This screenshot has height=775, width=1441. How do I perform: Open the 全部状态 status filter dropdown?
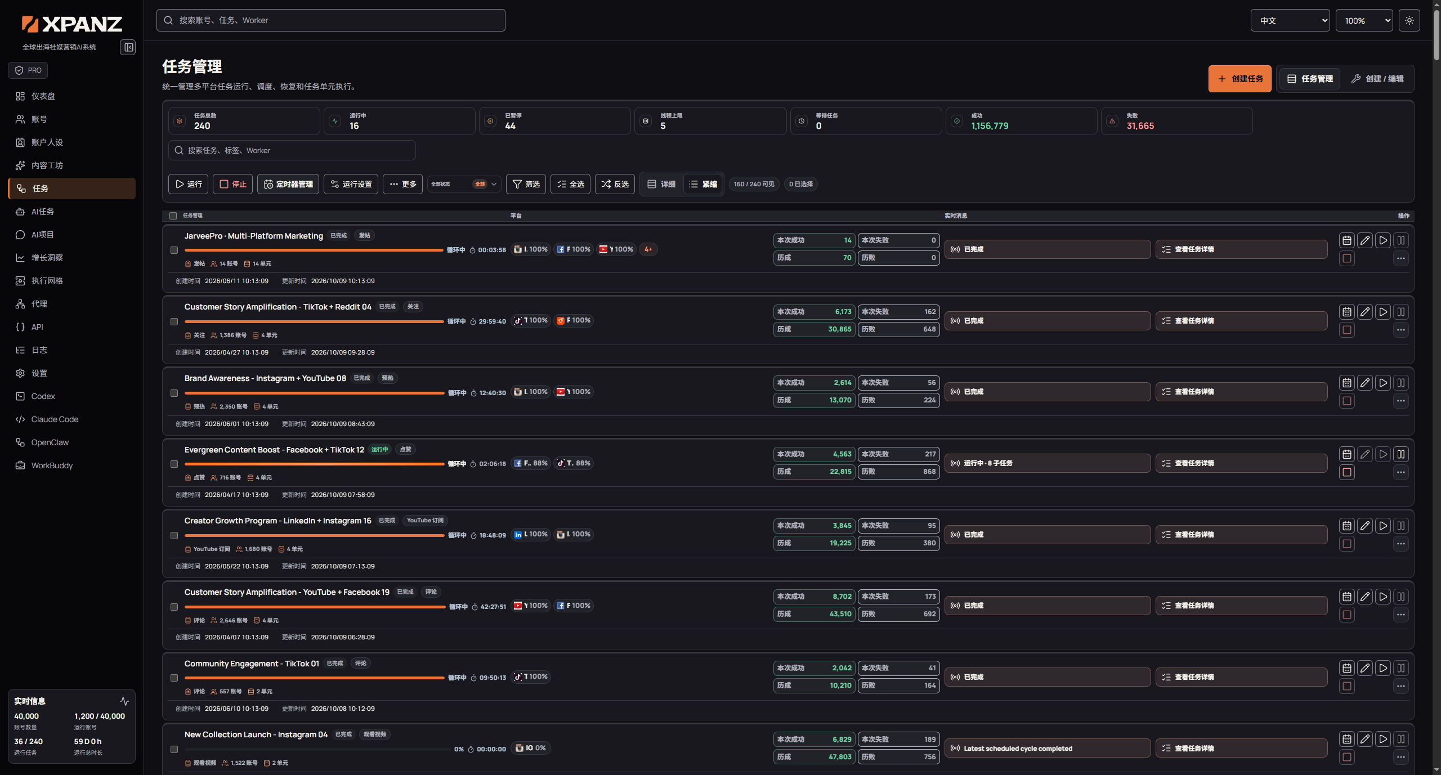pyautogui.click(x=464, y=184)
